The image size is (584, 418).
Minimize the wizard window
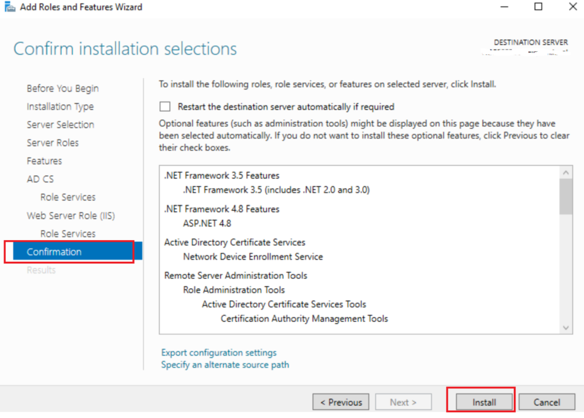click(504, 7)
